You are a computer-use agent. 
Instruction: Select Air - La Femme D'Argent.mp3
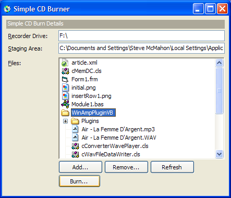coord(118,129)
